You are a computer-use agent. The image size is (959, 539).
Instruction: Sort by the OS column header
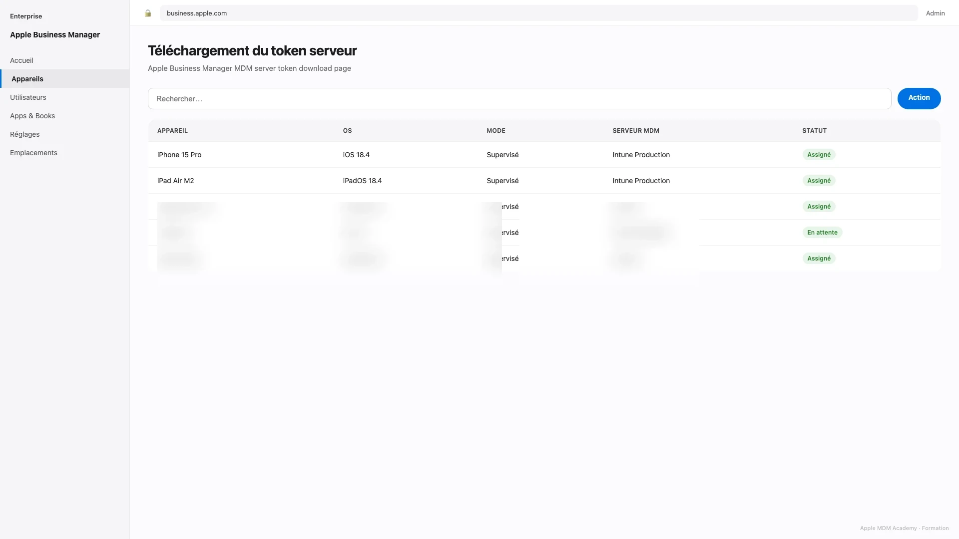(347, 131)
